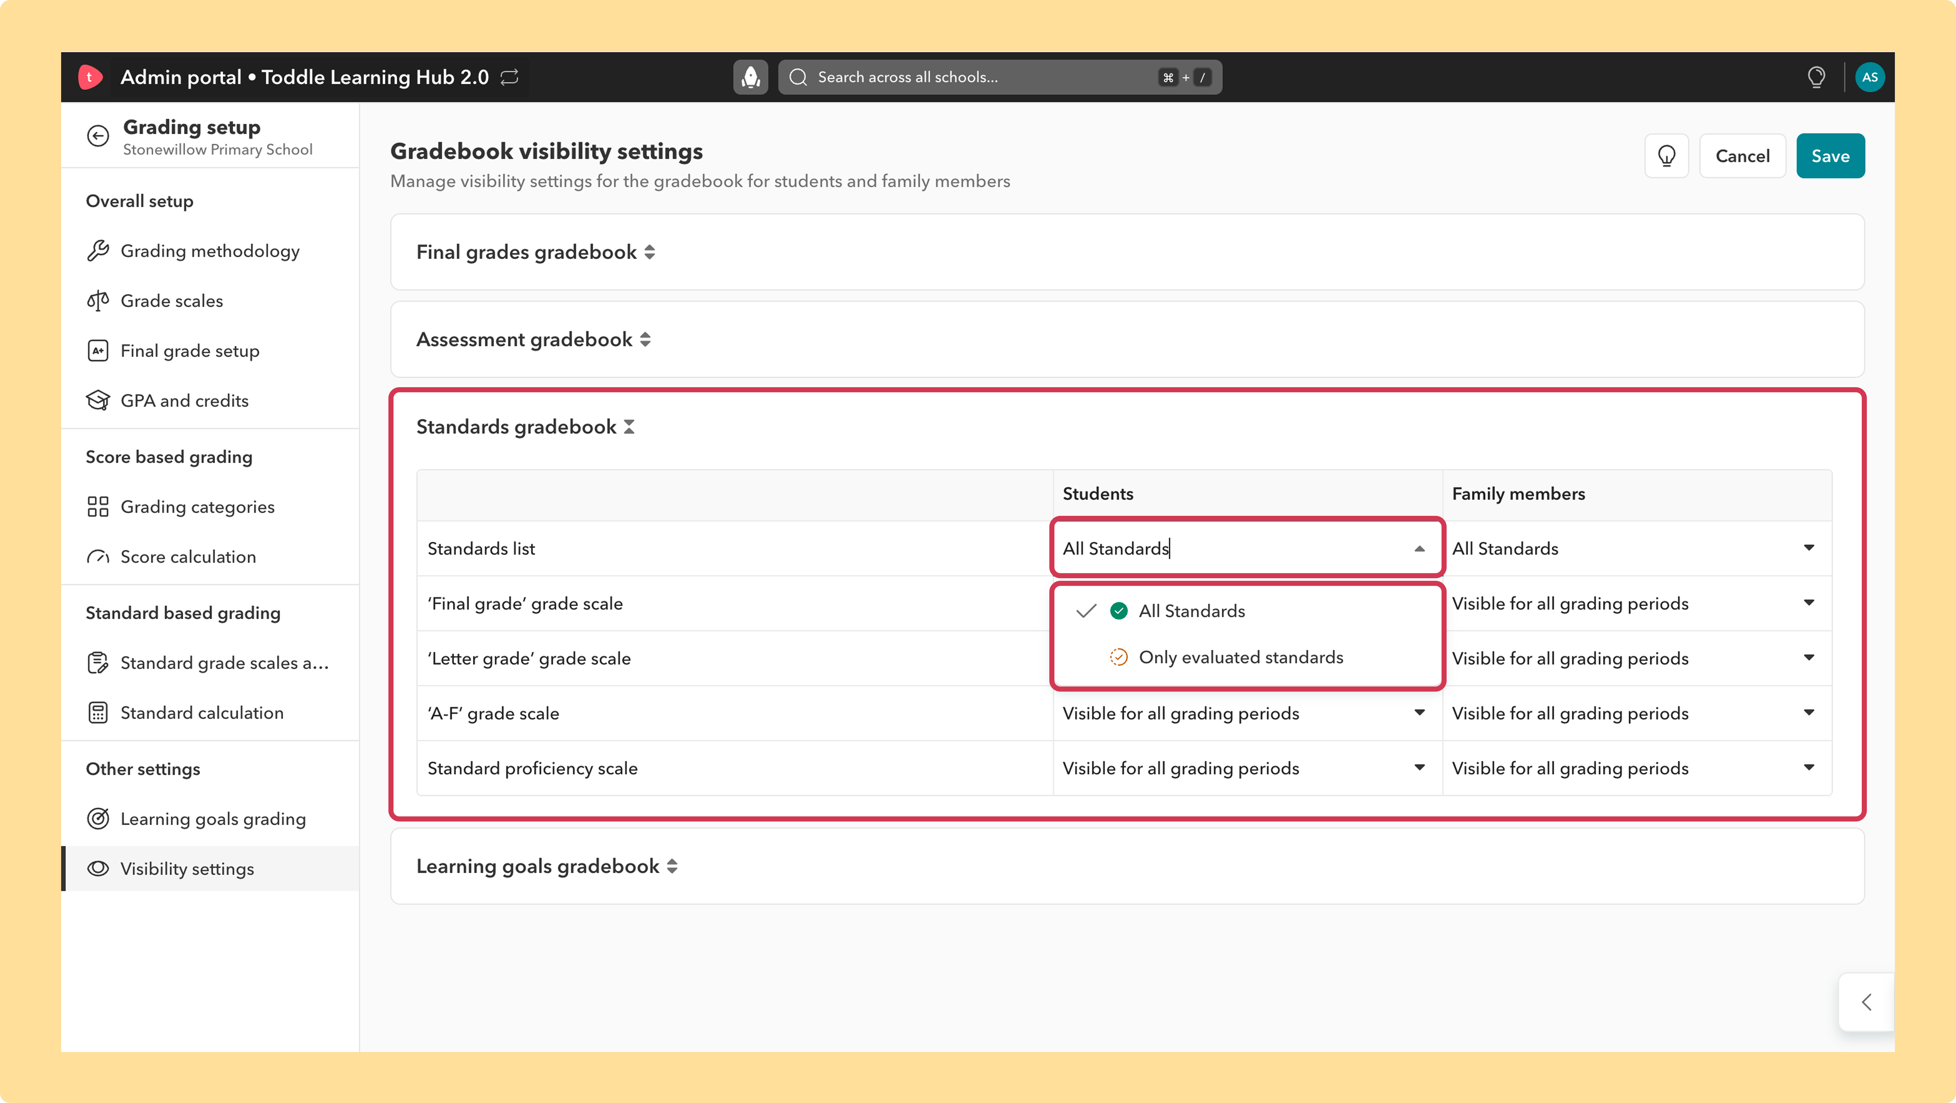1956x1103 pixels.
Task: Choose Only evaluated standards option
Action: [x=1248, y=657]
